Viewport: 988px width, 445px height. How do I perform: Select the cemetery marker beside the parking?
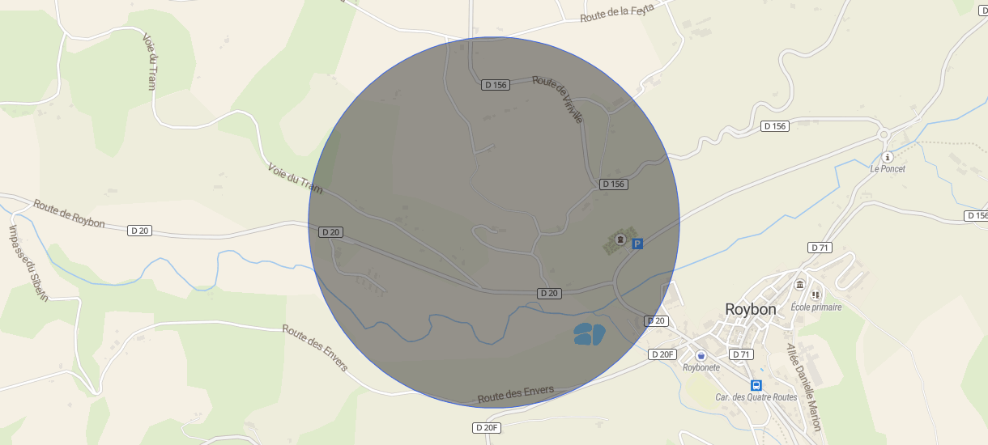tap(620, 241)
